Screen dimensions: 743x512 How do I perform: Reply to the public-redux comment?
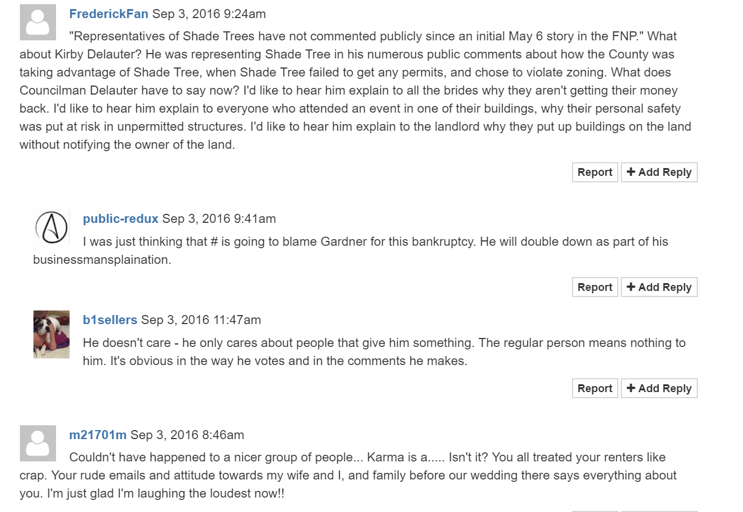click(x=659, y=287)
